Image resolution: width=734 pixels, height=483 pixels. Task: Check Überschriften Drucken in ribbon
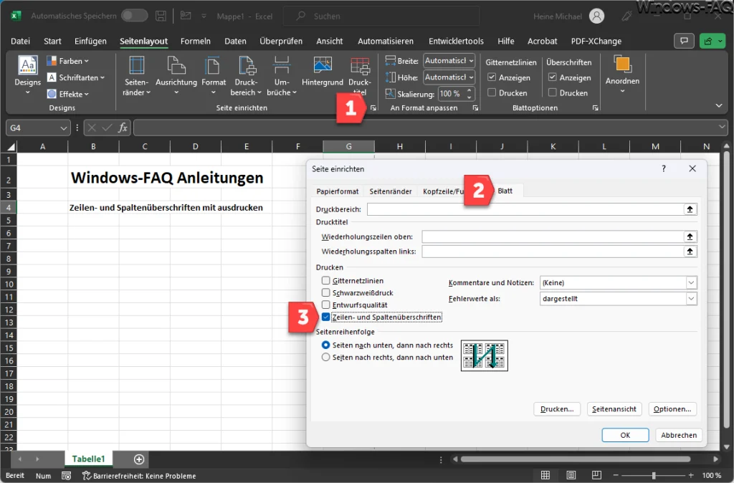pyautogui.click(x=553, y=92)
